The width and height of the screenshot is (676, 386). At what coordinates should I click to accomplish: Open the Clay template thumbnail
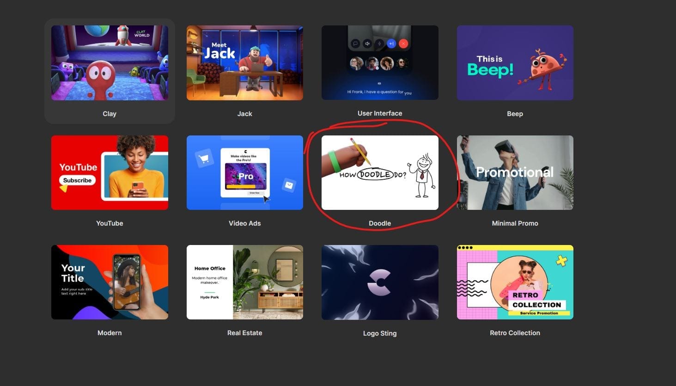[x=110, y=63]
